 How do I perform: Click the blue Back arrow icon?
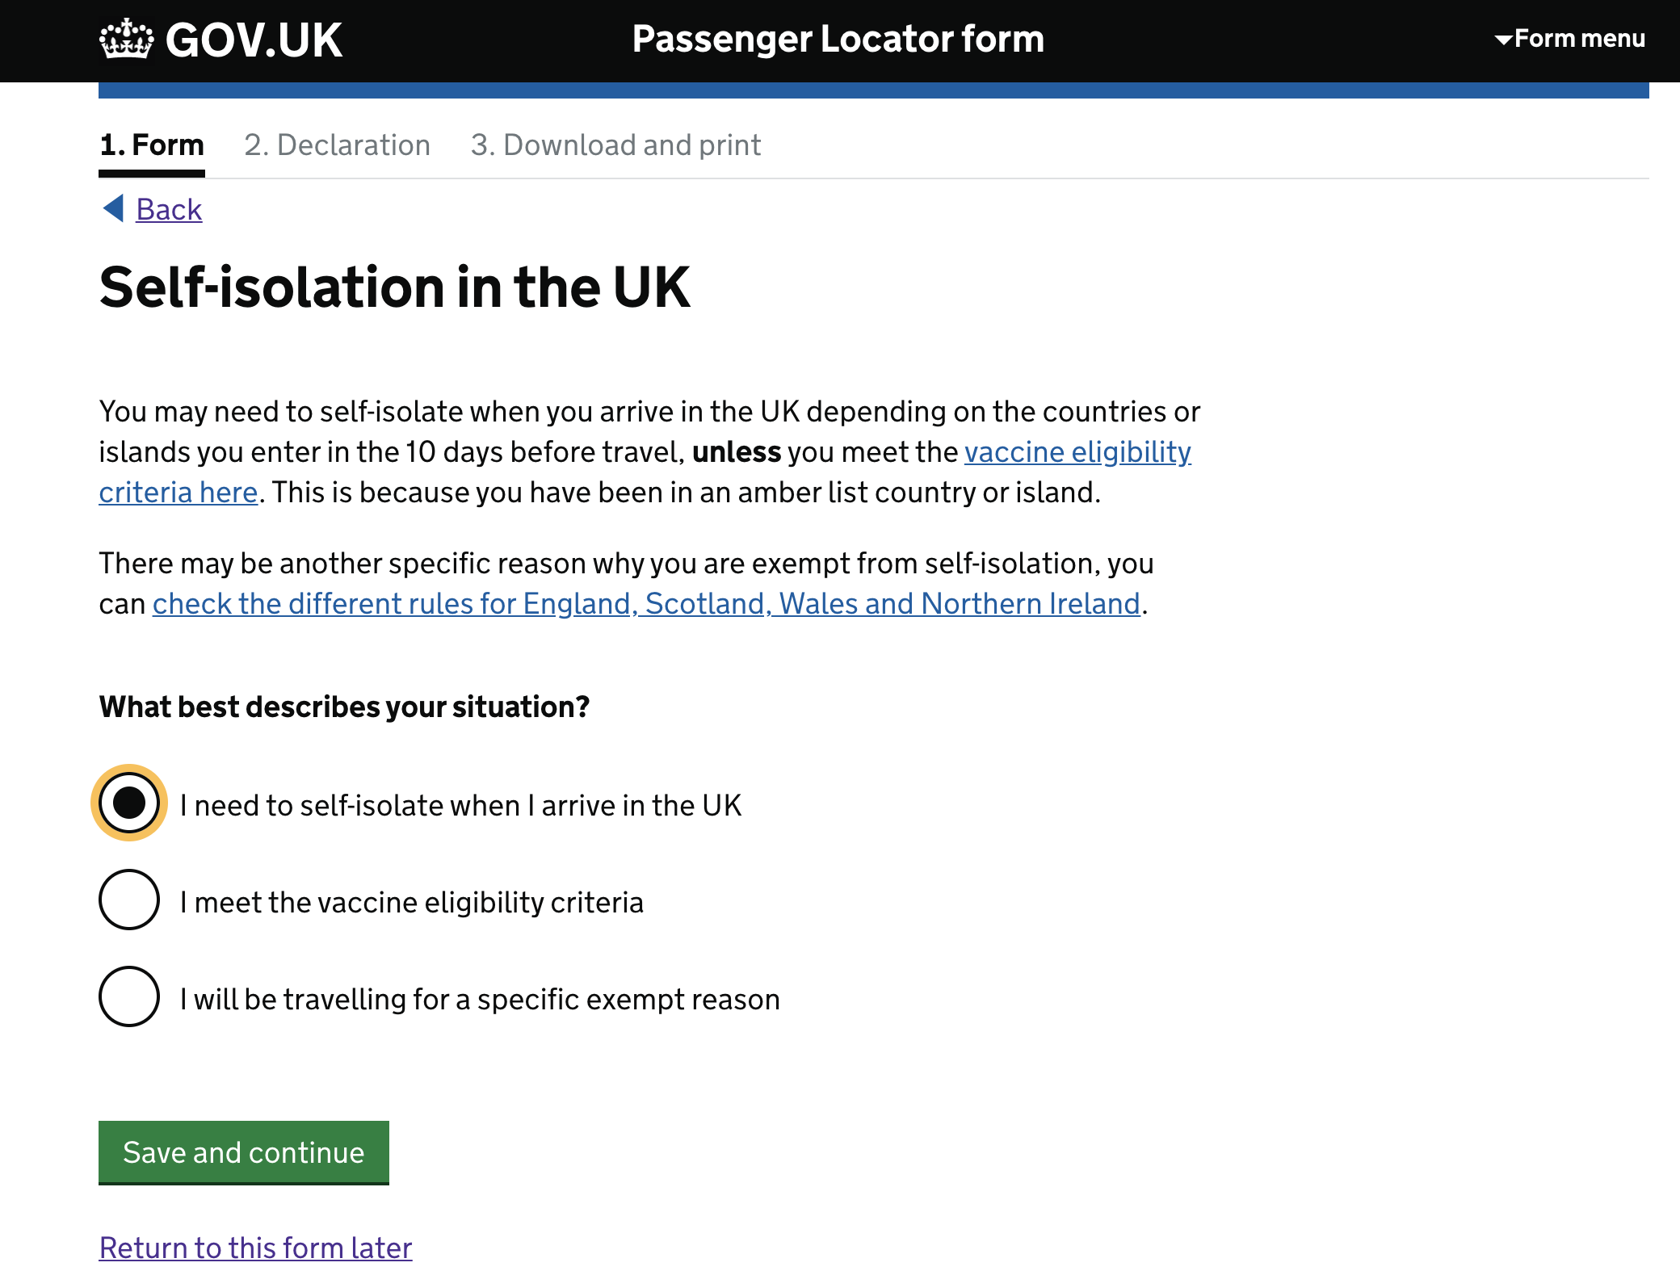pyautogui.click(x=113, y=208)
